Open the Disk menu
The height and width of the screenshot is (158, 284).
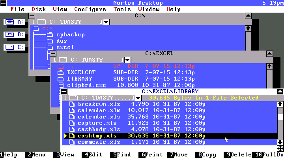point(39,9)
